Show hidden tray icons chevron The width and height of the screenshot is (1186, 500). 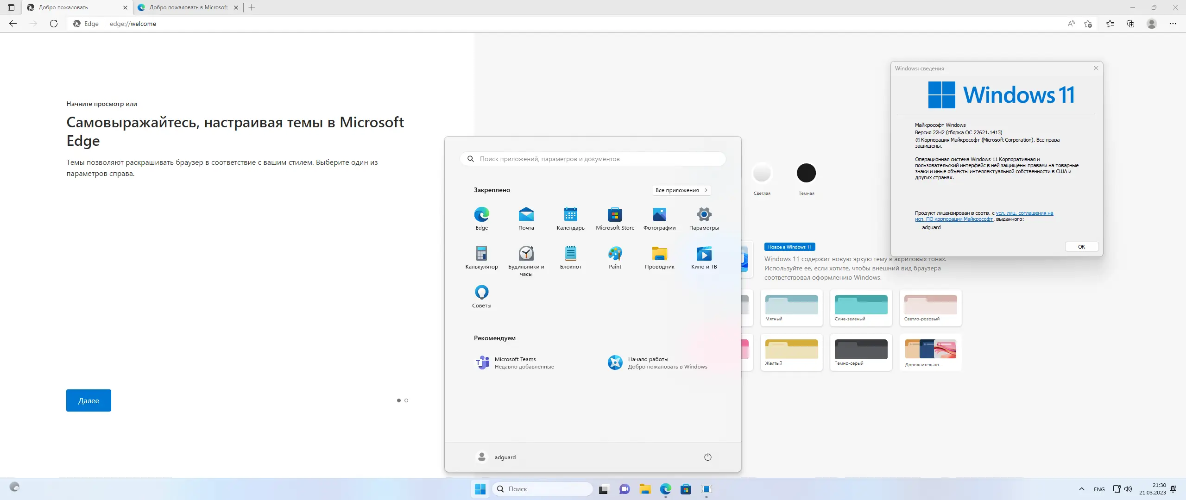(x=1081, y=489)
